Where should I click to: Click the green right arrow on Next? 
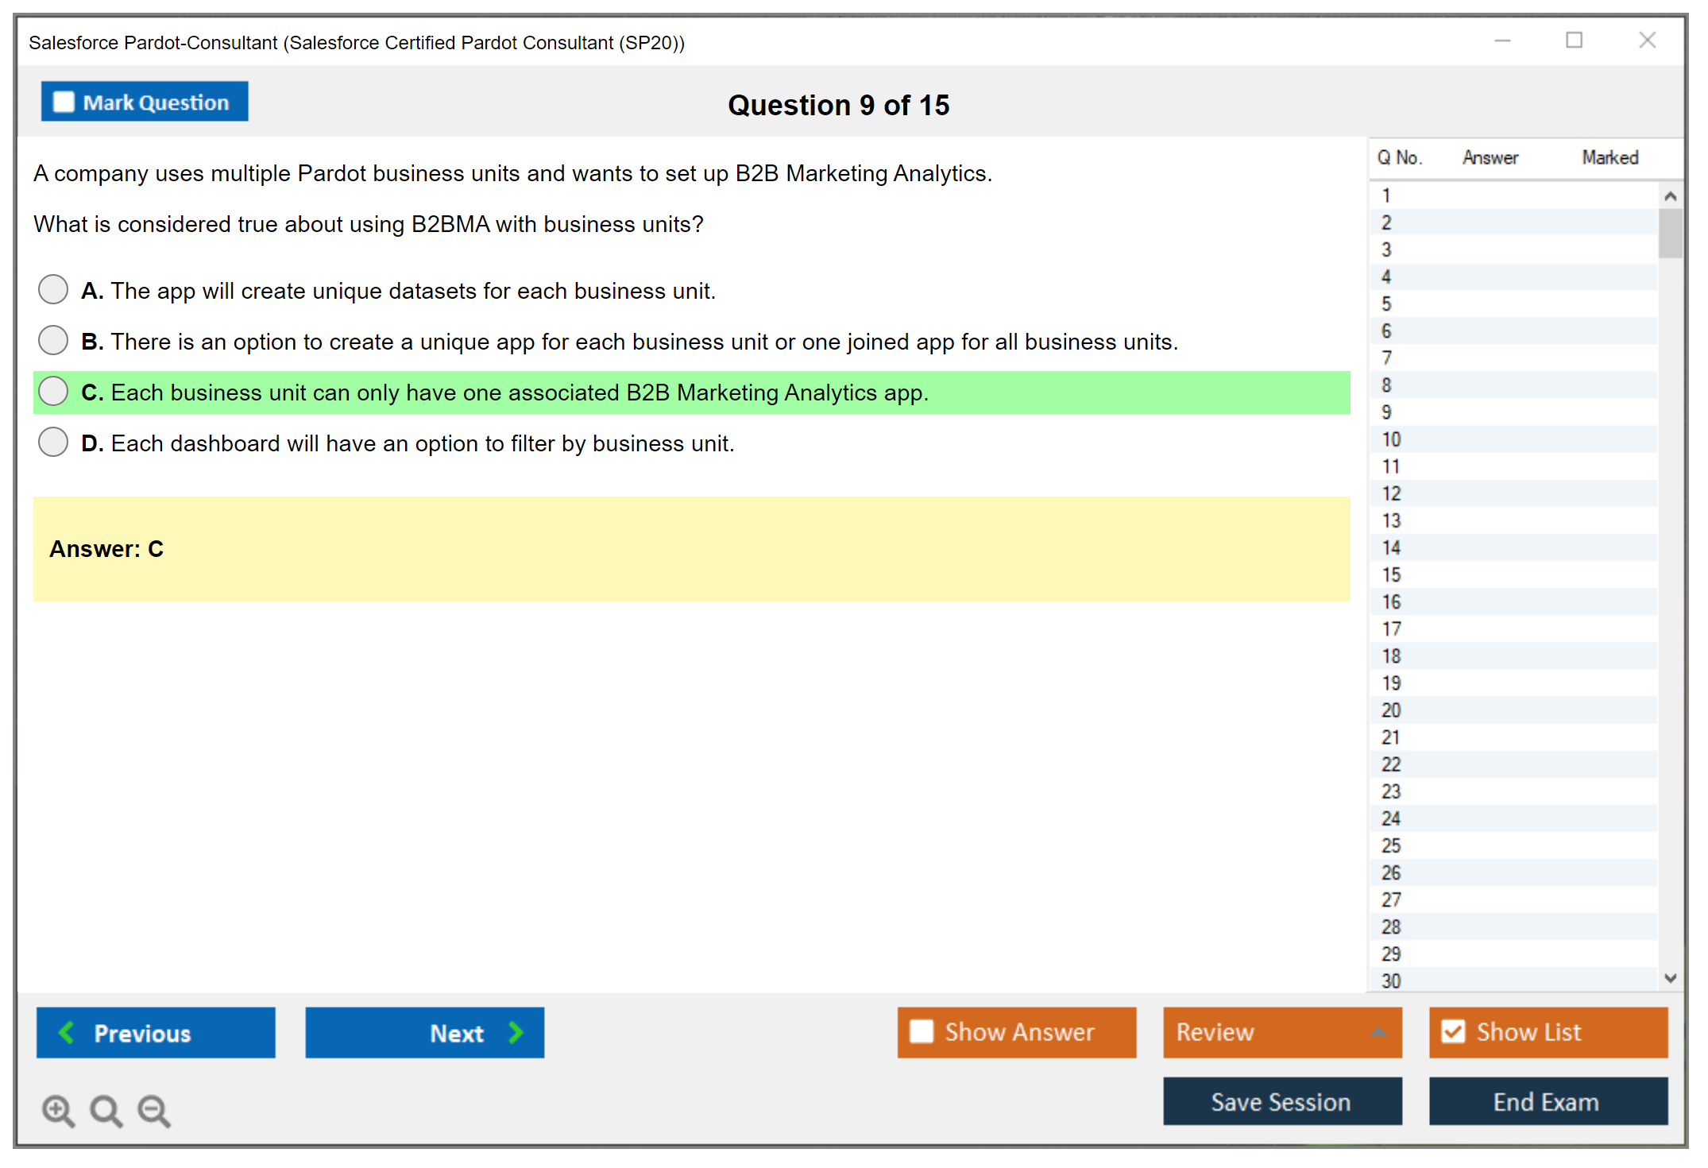pos(516,1032)
